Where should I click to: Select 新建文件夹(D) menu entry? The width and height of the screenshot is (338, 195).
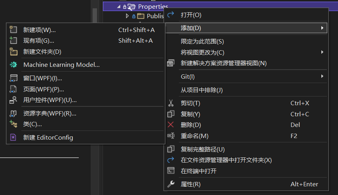coord(85,52)
